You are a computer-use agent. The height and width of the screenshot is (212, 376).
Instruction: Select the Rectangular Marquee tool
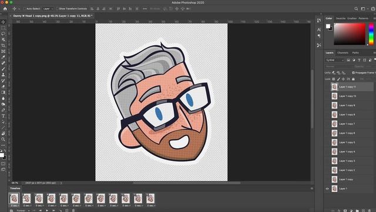click(x=3, y=28)
